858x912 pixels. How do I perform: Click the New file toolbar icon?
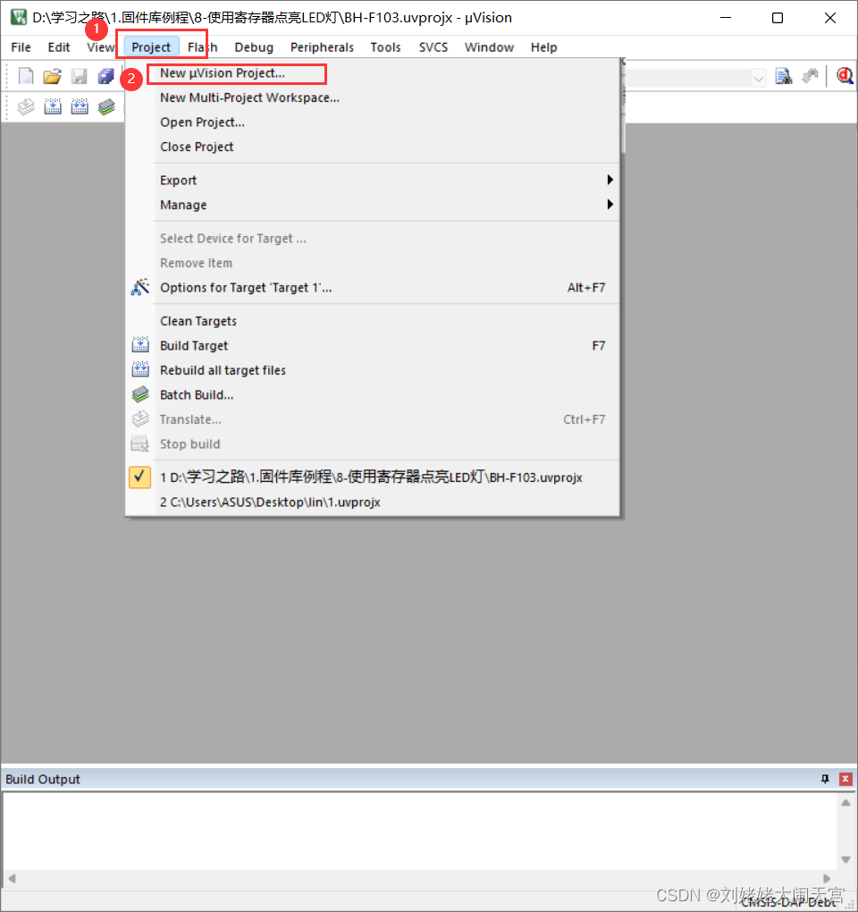point(26,76)
